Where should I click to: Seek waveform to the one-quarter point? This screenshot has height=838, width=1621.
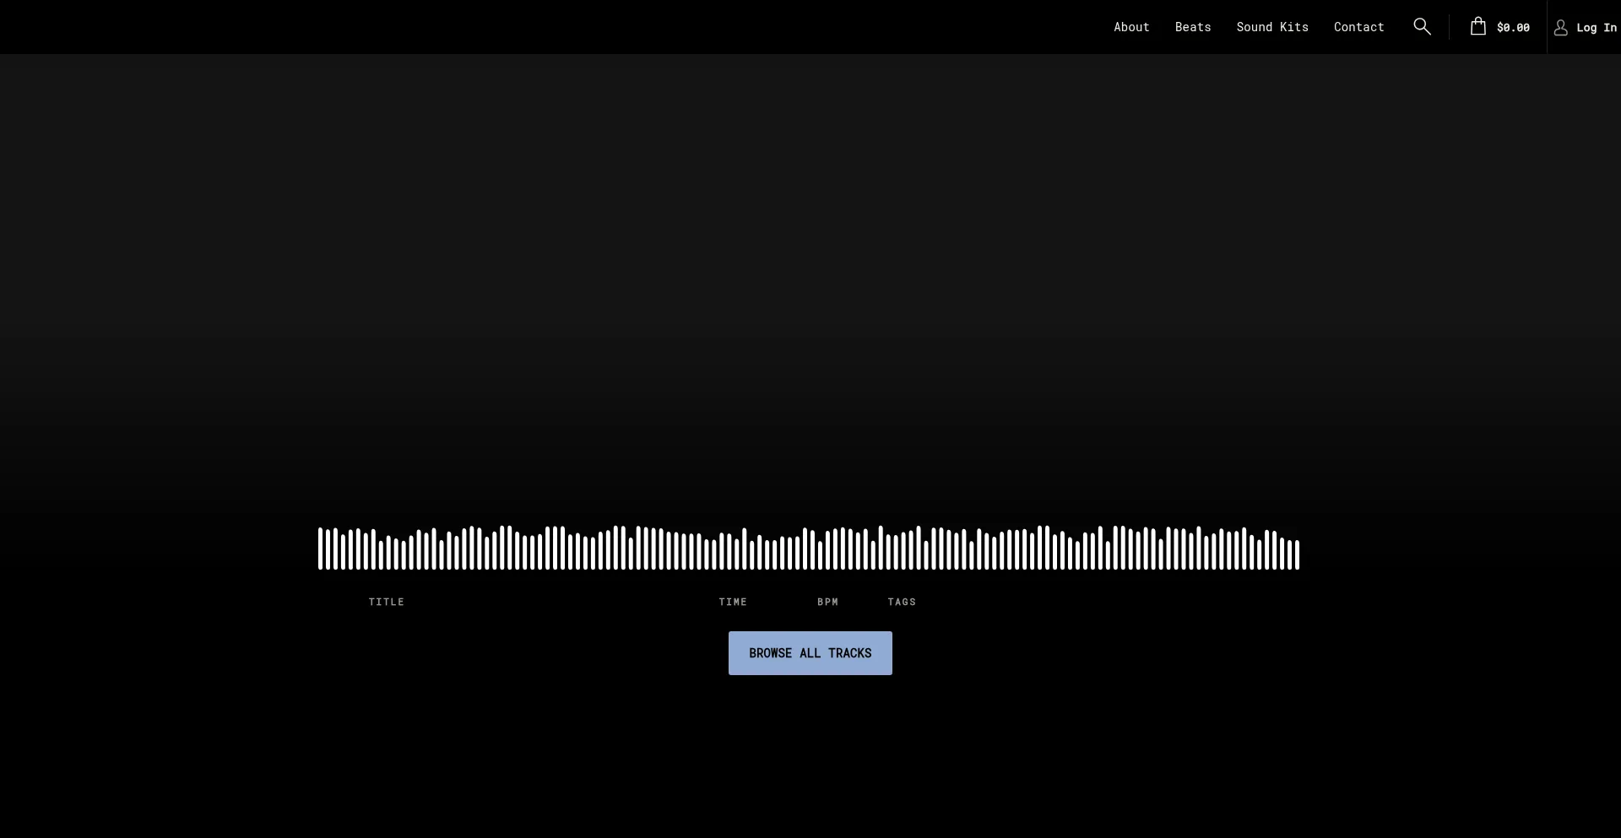(x=563, y=549)
